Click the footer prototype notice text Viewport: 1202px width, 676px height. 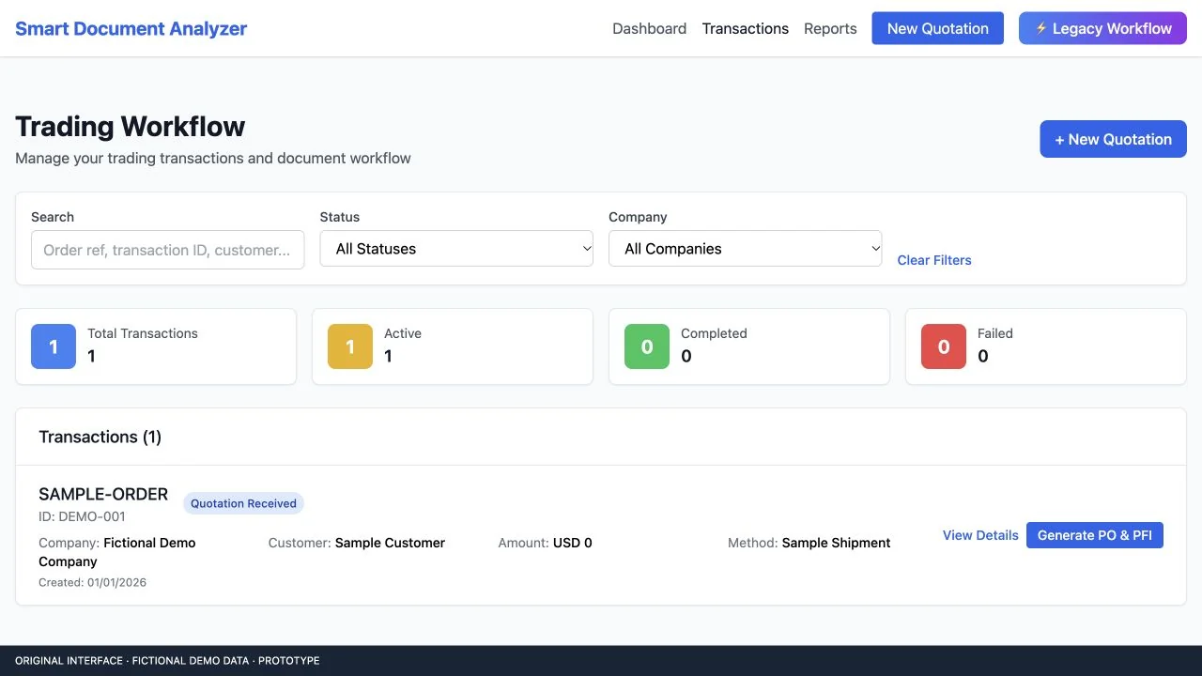click(167, 661)
